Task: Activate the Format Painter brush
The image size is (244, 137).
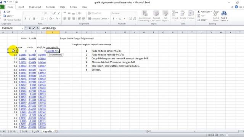Action: pos(5,20)
